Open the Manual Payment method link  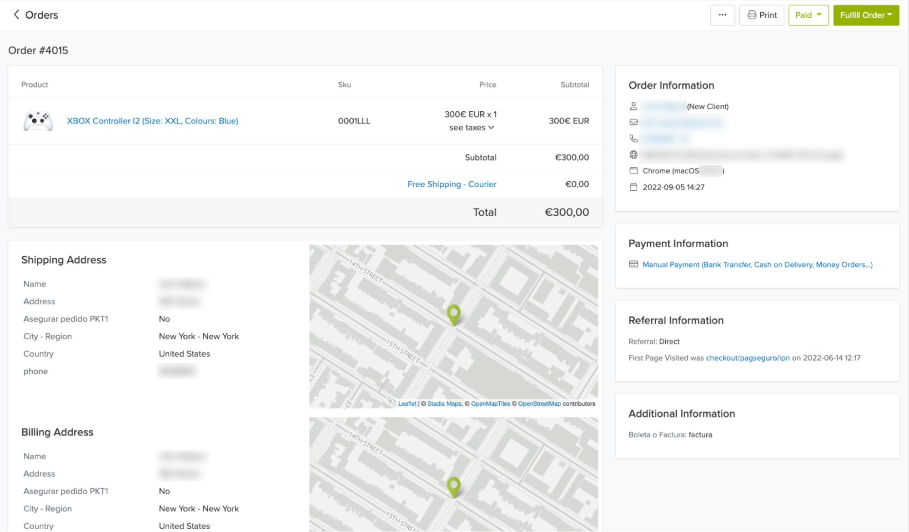[x=757, y=264]
